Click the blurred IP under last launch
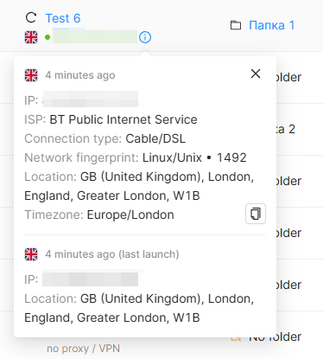This screenshot has height=359, width=323. pos(91,279)
